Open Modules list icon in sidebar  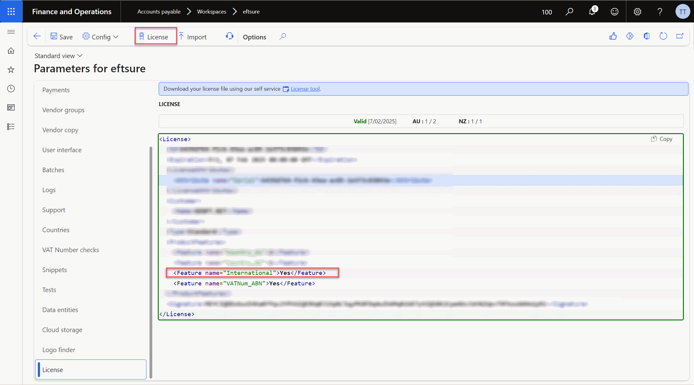pyautogui.click(x=11, y=126)
